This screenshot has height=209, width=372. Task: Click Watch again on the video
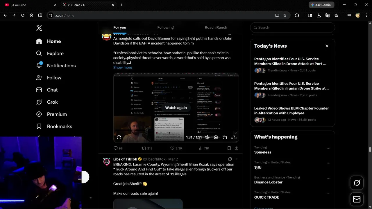click(176, 108)
